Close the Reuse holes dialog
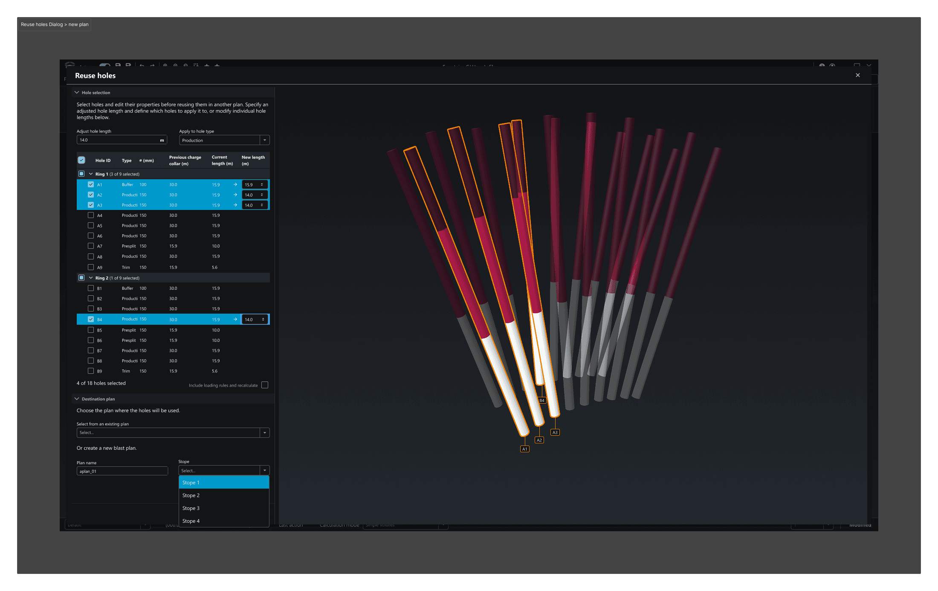This screenshot has height=591, width=938. 857,75
